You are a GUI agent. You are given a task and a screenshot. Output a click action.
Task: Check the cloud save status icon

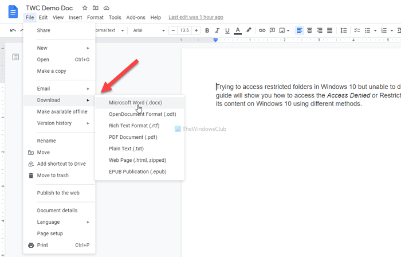pyautogui.click(x=107, y=8)
